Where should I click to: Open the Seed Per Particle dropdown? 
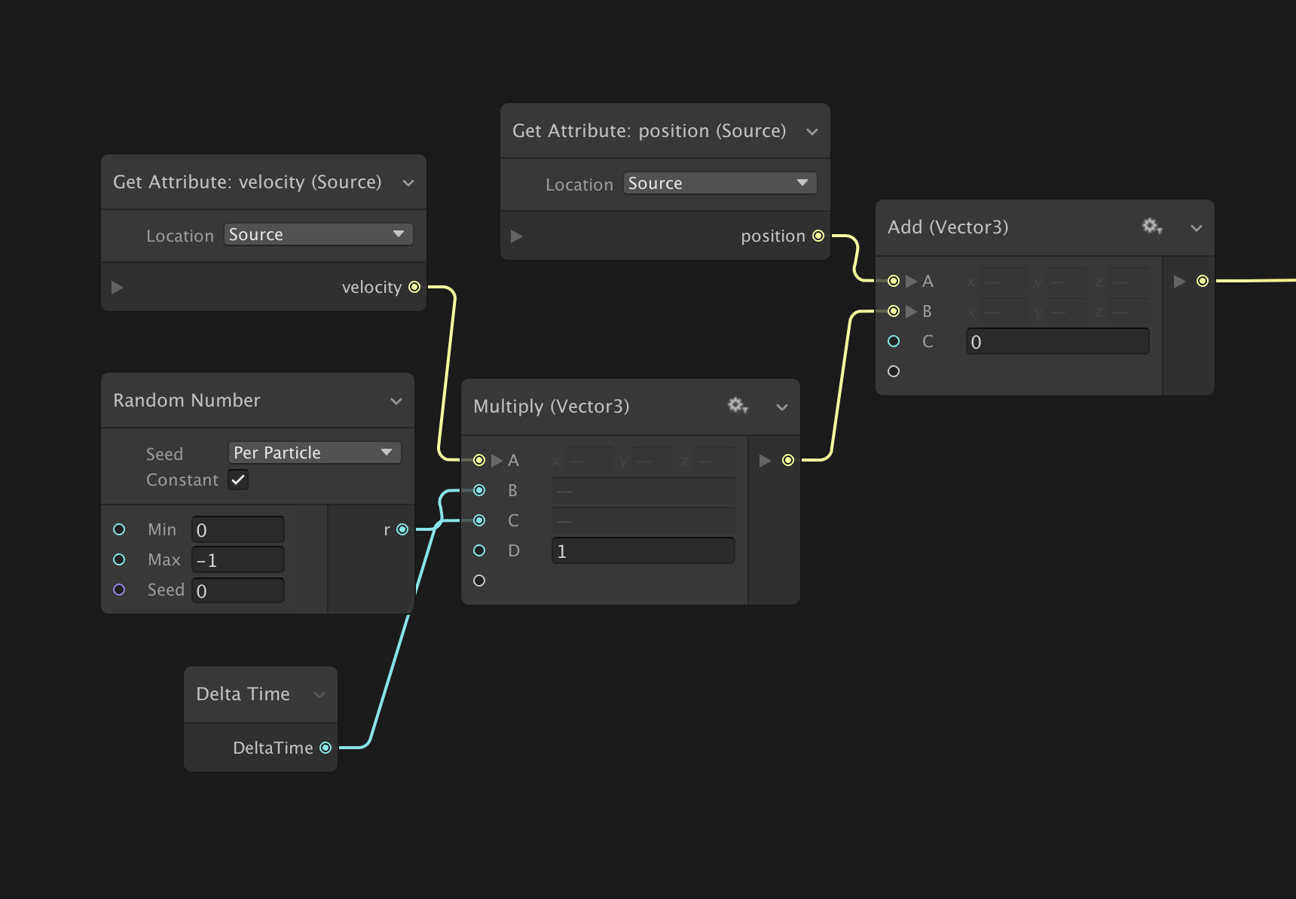pyautogui.click(x=314, y=453)
